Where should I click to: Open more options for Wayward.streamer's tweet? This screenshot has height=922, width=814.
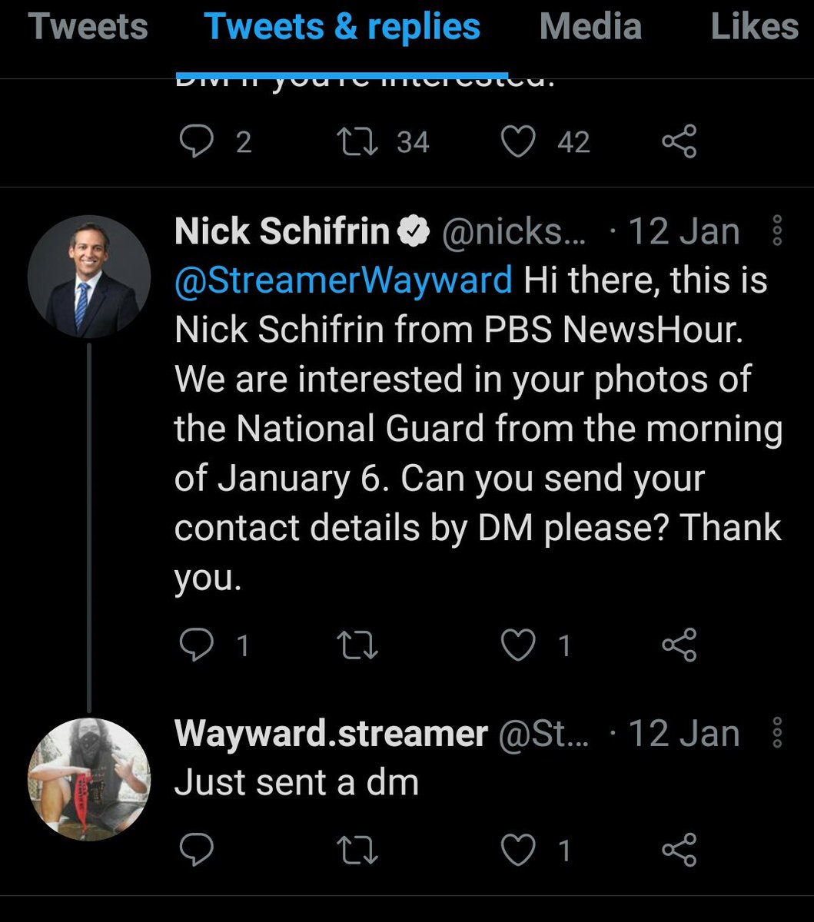coord(776,733)
